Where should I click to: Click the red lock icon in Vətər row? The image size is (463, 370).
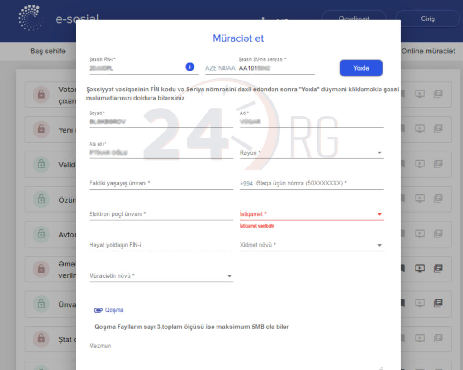(x=41, y=94)
